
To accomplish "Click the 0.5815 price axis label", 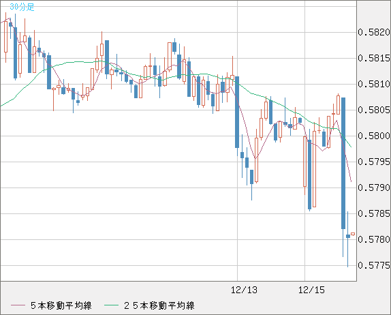I will click(374, 58).
